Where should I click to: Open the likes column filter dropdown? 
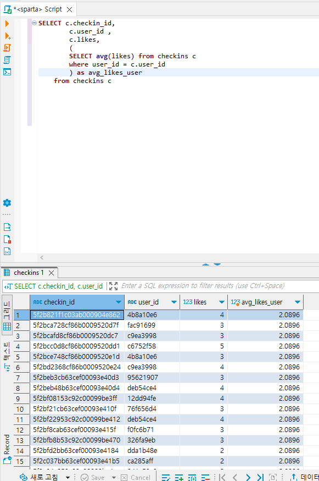222,302
